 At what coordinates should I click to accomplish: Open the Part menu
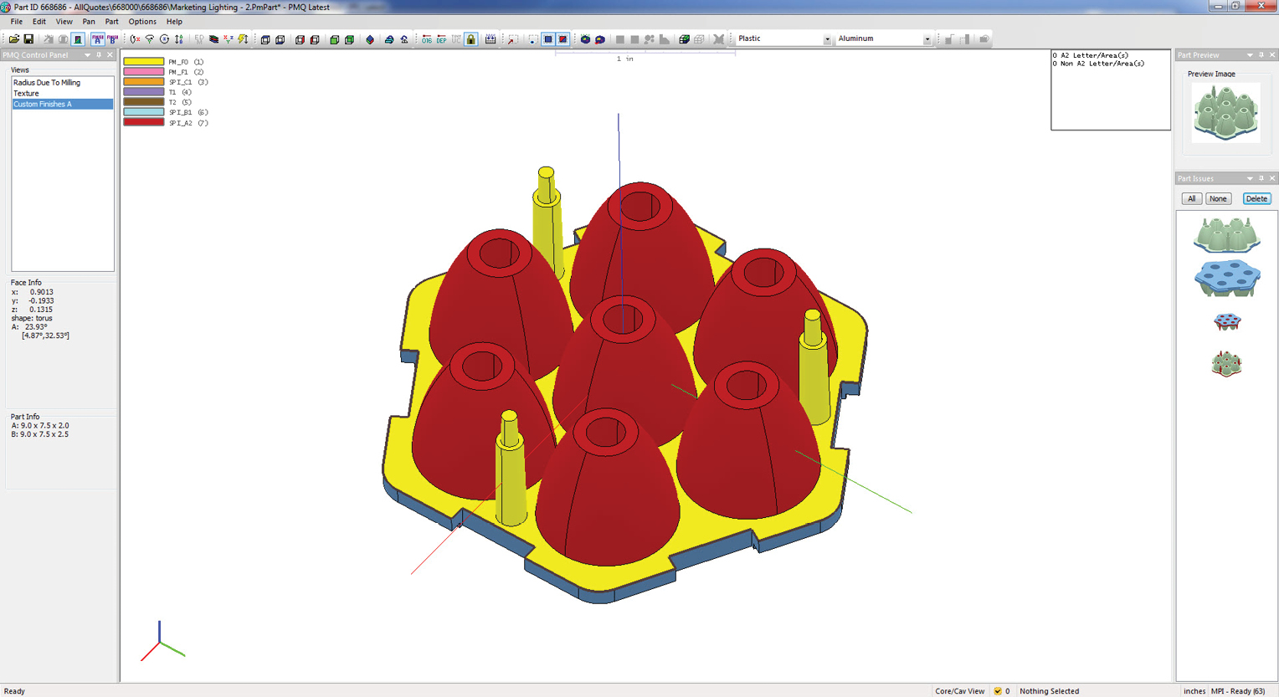click(x=111, y=22)
